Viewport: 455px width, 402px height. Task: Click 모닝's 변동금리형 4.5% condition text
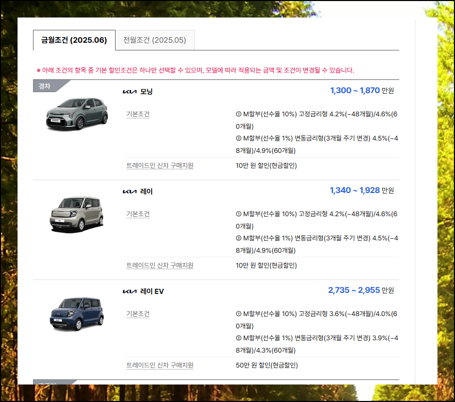317,145
